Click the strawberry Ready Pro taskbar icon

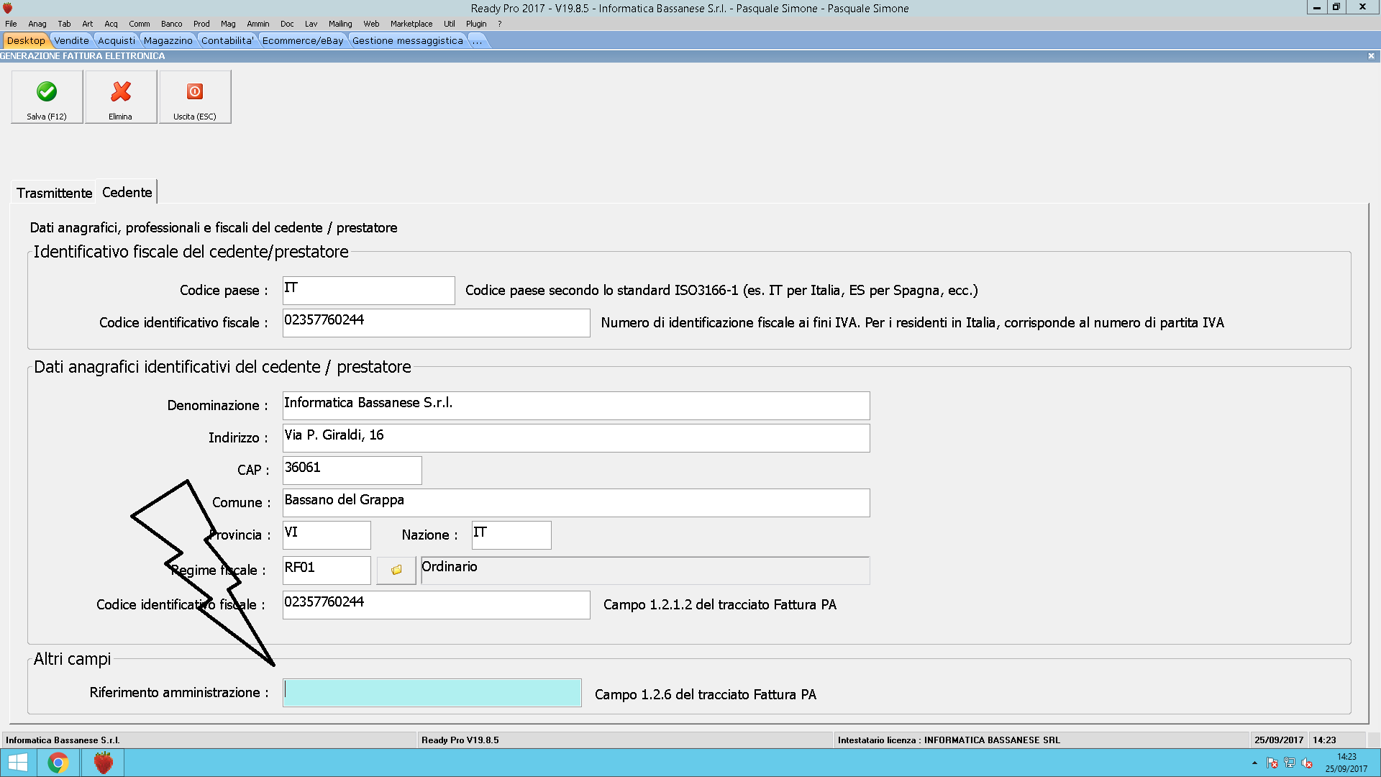104,763
